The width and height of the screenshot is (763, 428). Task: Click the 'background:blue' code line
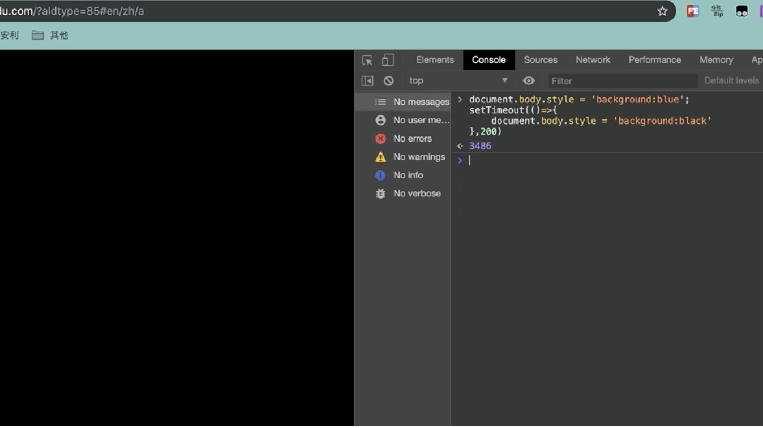579,100
